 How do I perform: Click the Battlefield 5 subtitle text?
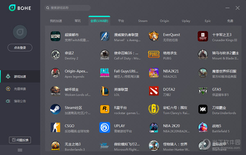click(221, 131)
